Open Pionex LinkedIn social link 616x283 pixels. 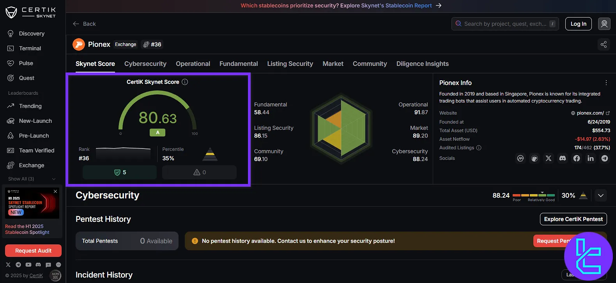click(590, 158)
